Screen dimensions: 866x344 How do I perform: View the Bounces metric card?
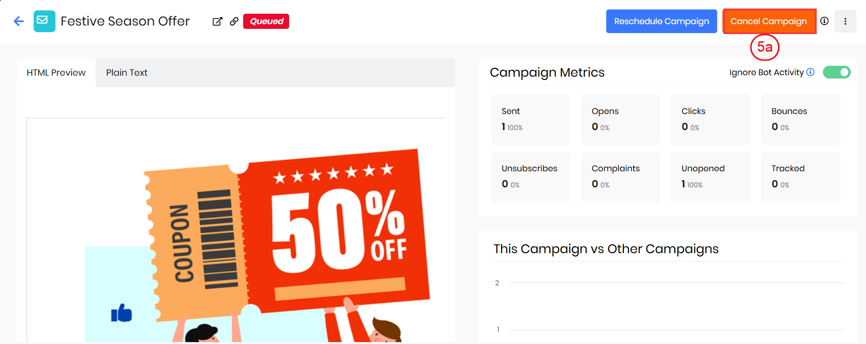click(x=800, y=119)
